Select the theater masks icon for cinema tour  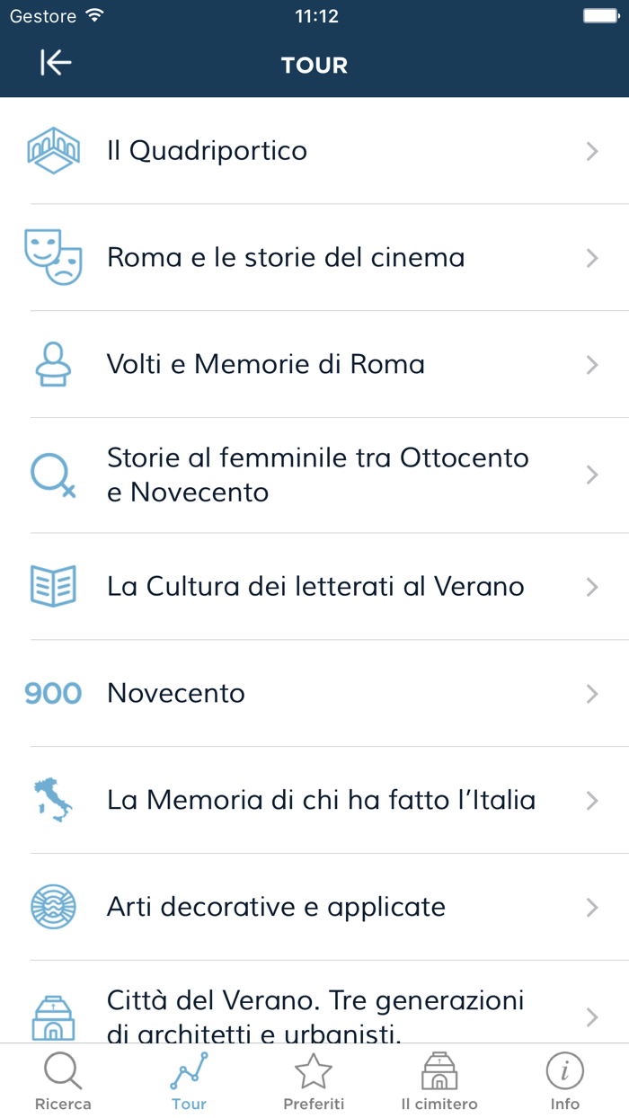pyautogui.click(x=53, y=257)
